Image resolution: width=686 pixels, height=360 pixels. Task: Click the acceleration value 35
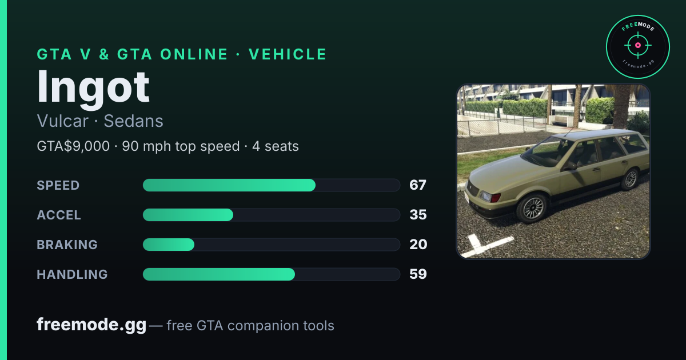tap(418, 215)
